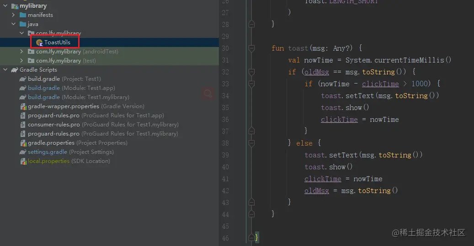Click file icon of proguard-rules.pro for Test1.app

(23, 115)
